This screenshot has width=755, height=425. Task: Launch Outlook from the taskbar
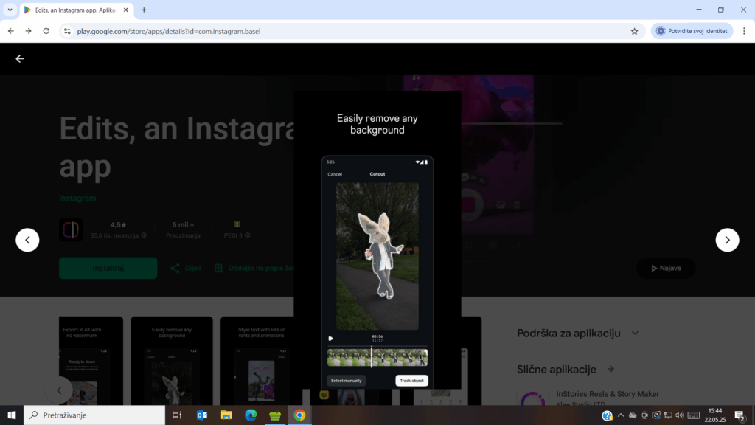pos(202,415)
